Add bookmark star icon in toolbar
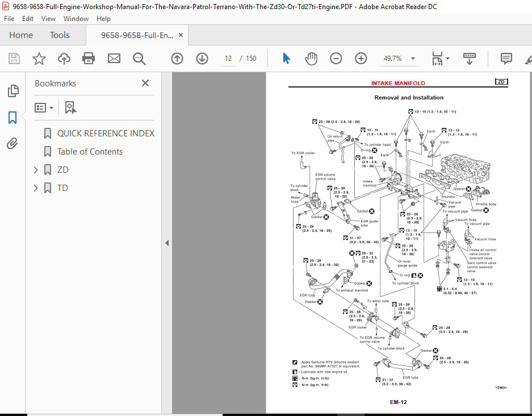The width and height of the screenshot is (532, 416). [39, 59]
